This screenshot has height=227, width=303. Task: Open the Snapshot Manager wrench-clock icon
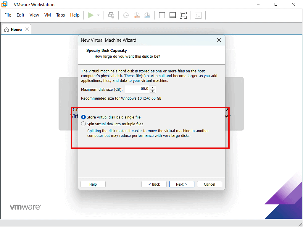tap(147, 15)
